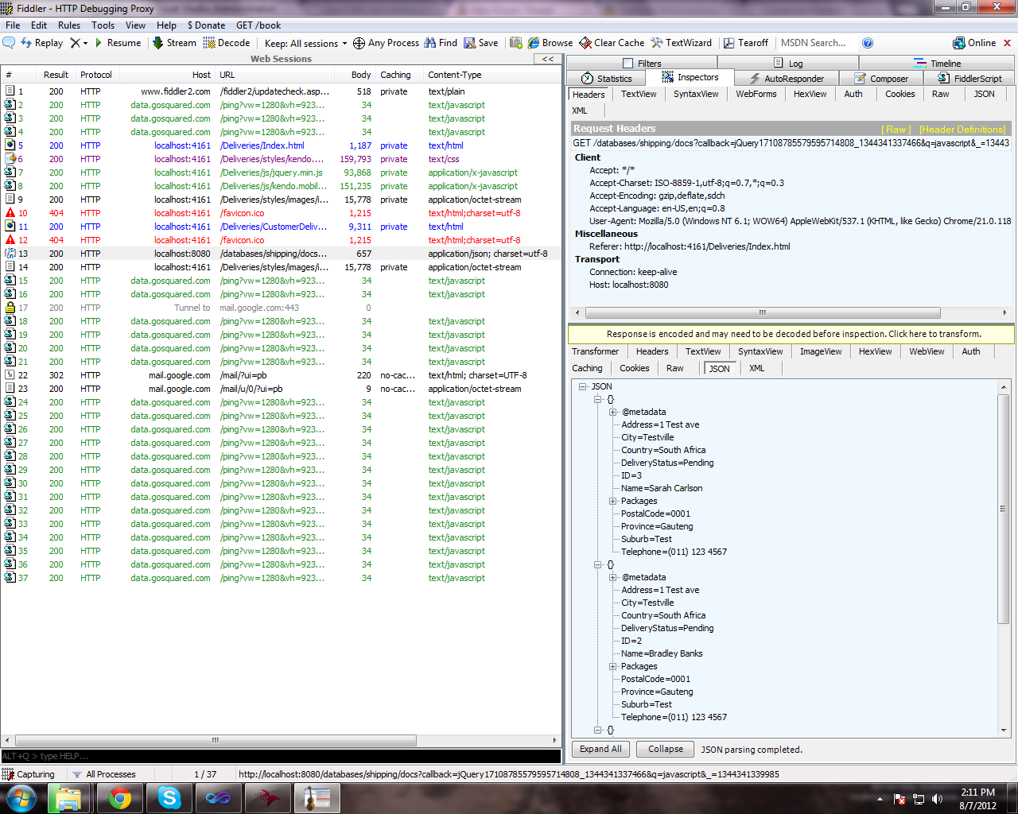Select session 23 mail.google.com row

tap(282, 389)
